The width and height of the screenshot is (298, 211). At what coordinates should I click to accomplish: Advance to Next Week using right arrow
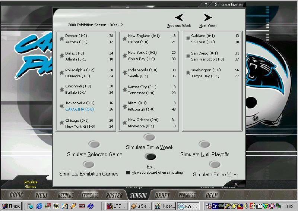[x=208, y=18]
